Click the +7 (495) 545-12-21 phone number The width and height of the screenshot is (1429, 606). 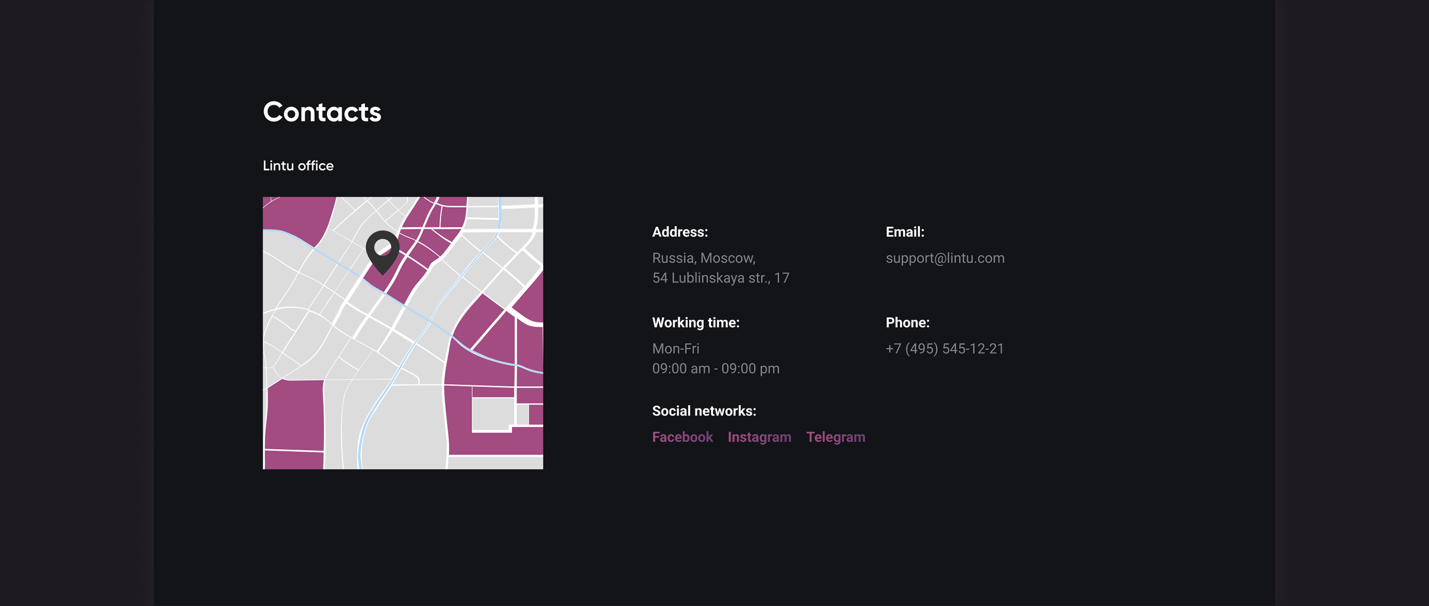pos(944,348)
